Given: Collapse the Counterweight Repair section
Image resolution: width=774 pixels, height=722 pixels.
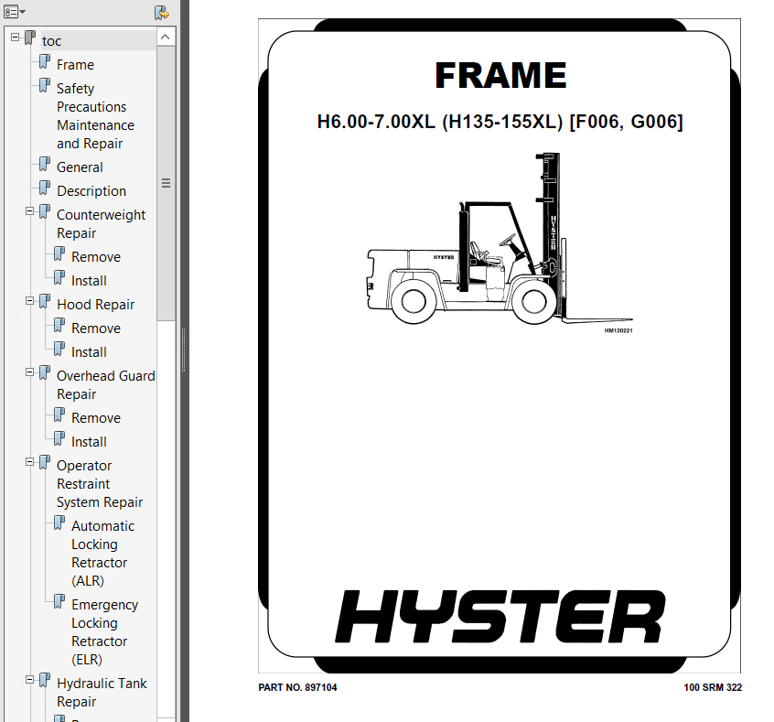Looking at the screenshot, I should 29,211.
